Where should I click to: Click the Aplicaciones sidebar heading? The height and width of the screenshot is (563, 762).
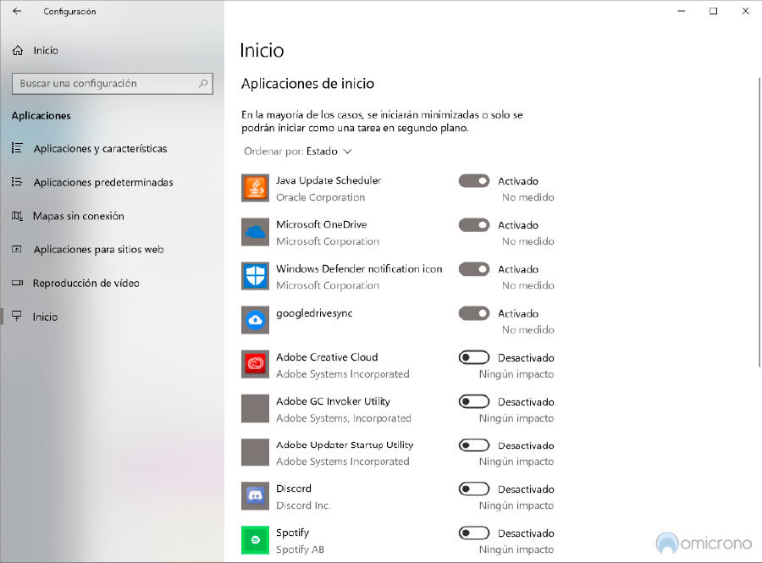click(x=41, y=116)
